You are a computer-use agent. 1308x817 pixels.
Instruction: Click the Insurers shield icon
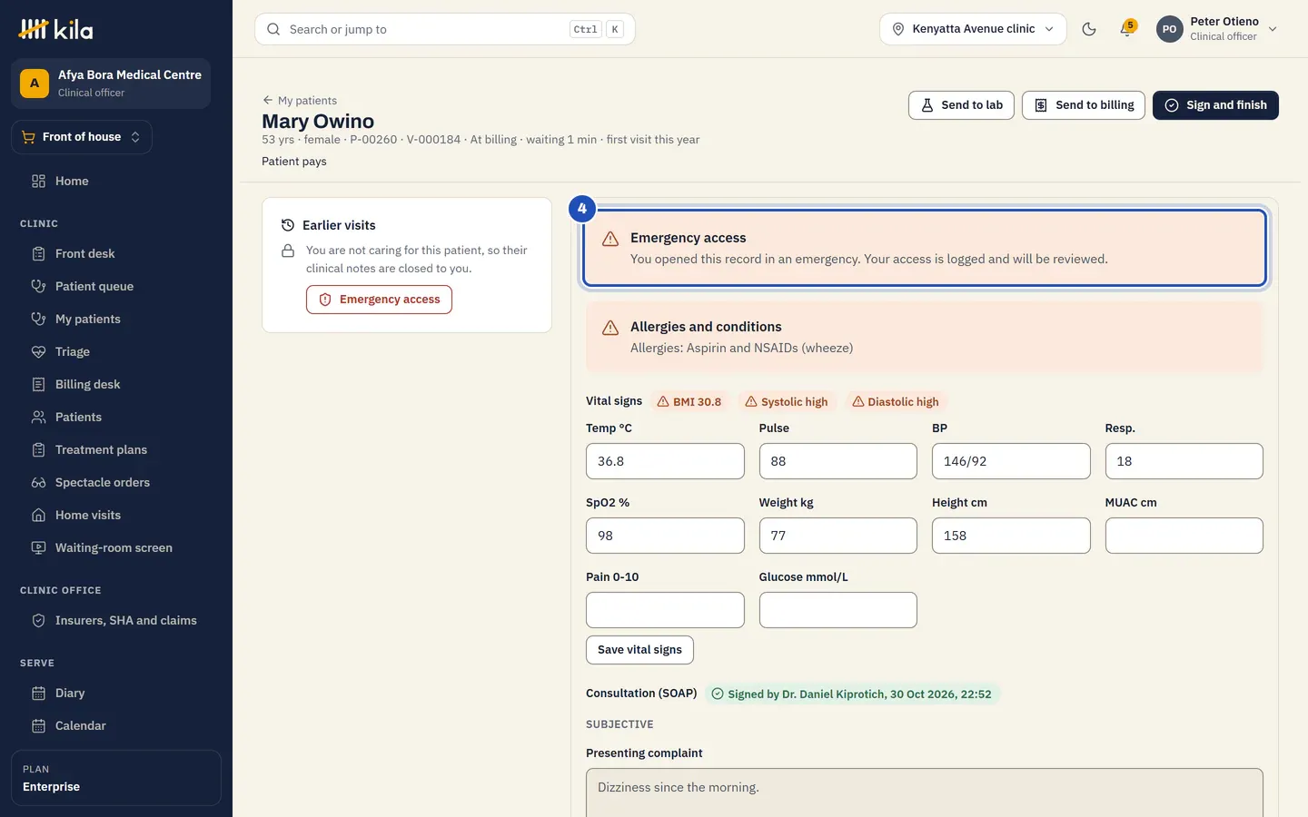38,621
